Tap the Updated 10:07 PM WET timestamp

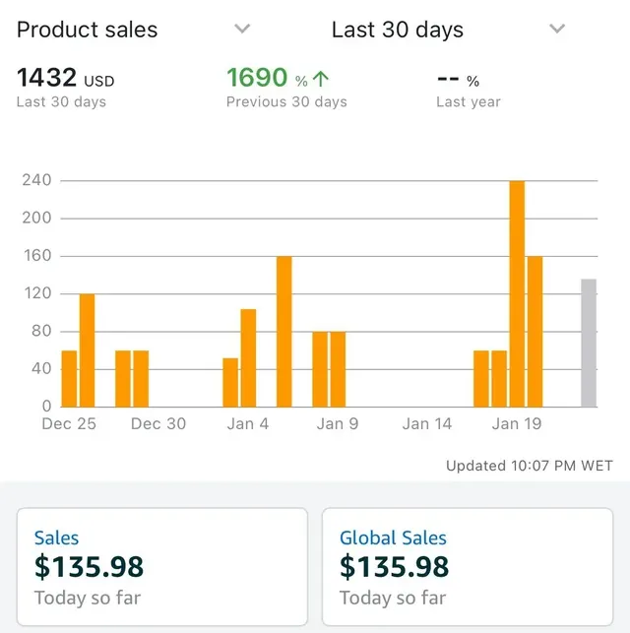pos(529,466)
